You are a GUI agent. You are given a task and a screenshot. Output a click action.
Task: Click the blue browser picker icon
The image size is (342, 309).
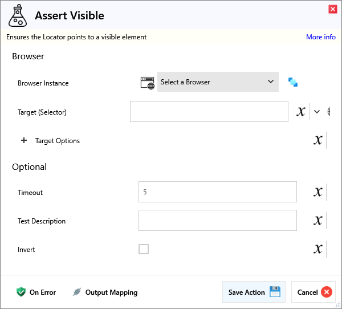[293, 82]
